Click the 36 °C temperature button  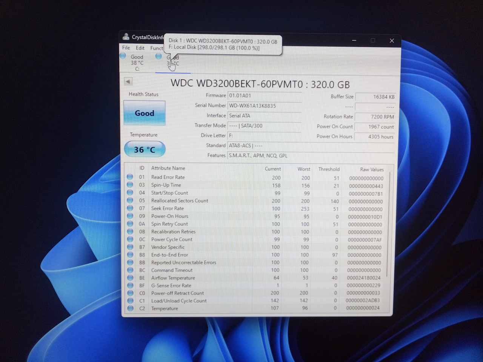145,150
